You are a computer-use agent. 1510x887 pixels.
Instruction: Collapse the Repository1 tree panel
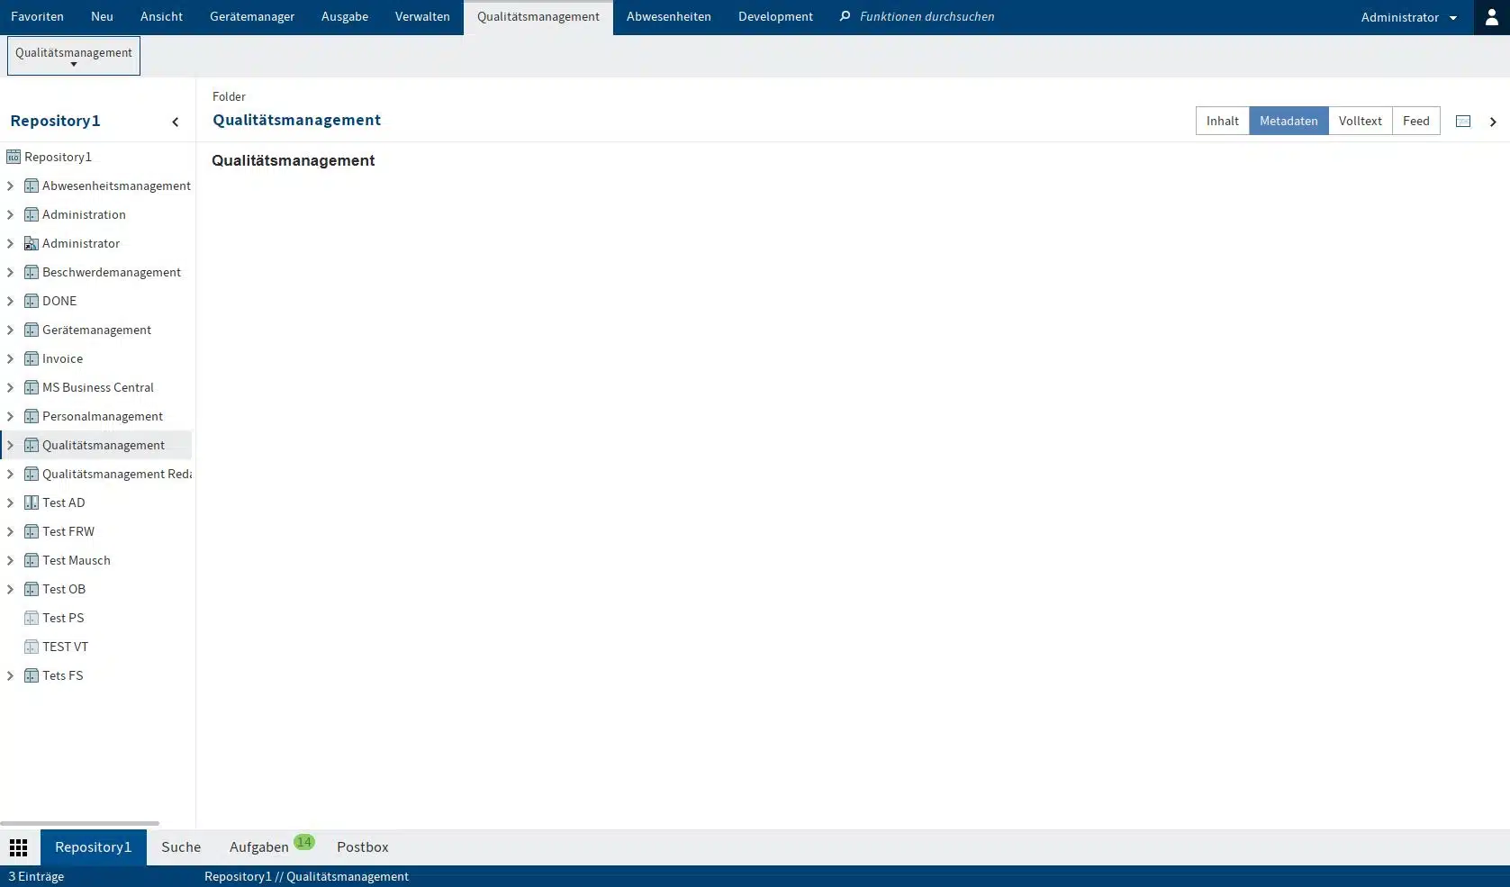point(176,122)
